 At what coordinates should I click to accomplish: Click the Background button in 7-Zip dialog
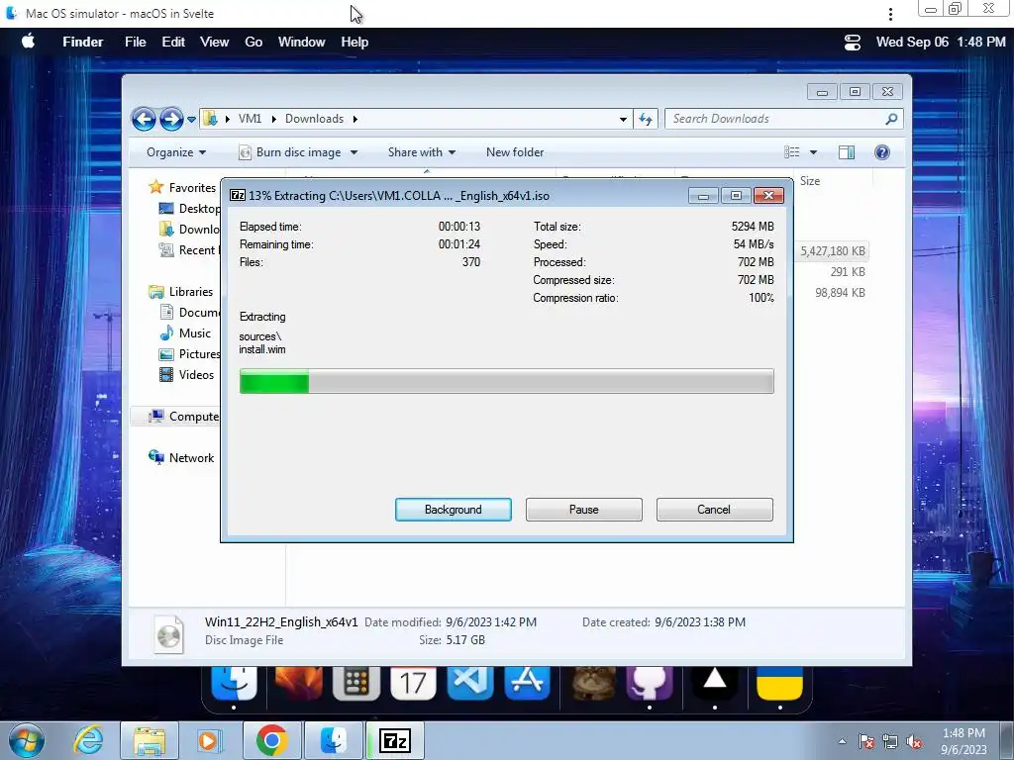tap(454, 510)
